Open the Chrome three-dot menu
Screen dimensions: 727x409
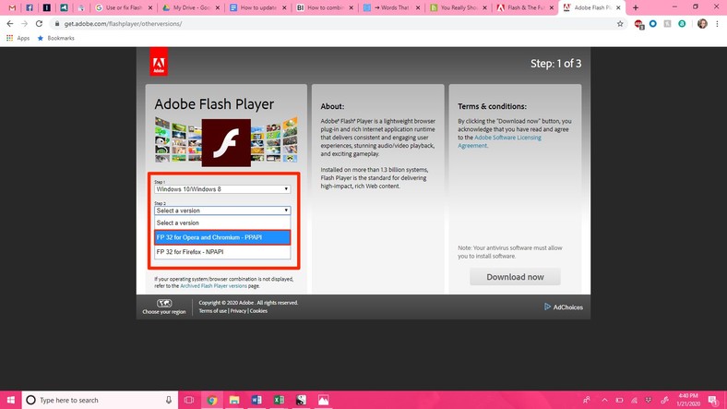[717, 24]
